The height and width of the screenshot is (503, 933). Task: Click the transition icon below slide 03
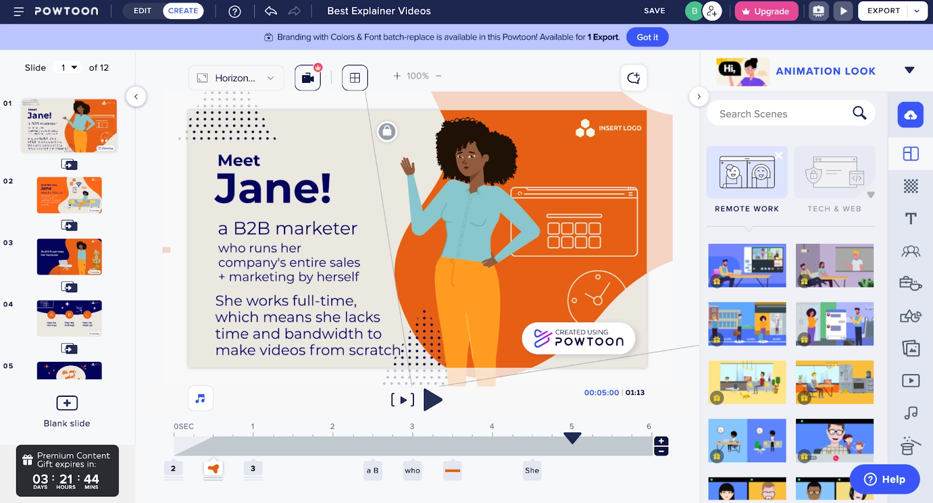[69, 287]
